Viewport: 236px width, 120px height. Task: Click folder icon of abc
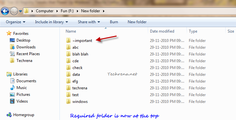point(68,47)
